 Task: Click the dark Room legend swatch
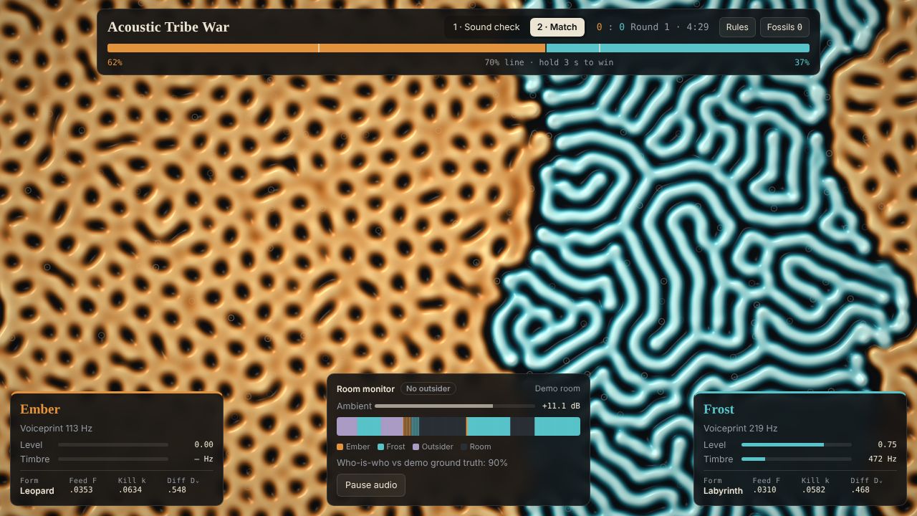464,446
